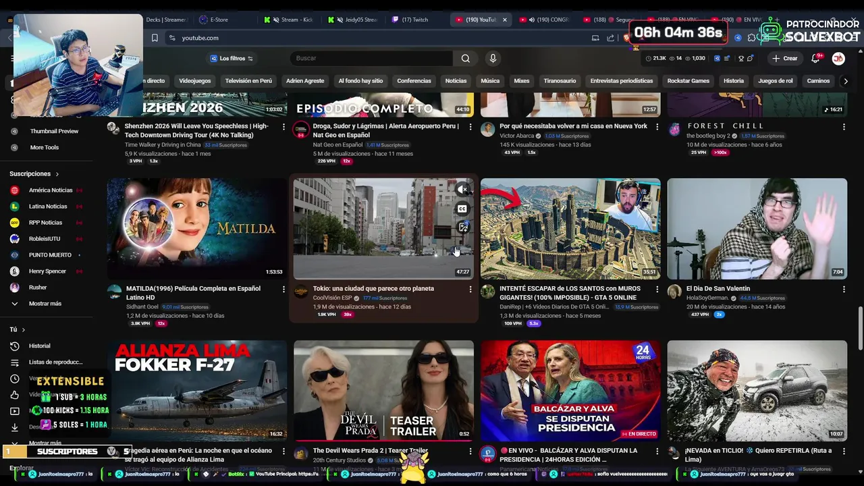The image size is (864, 486).
Task: Select the Noticias filter chip
Action: coord(456,81)
